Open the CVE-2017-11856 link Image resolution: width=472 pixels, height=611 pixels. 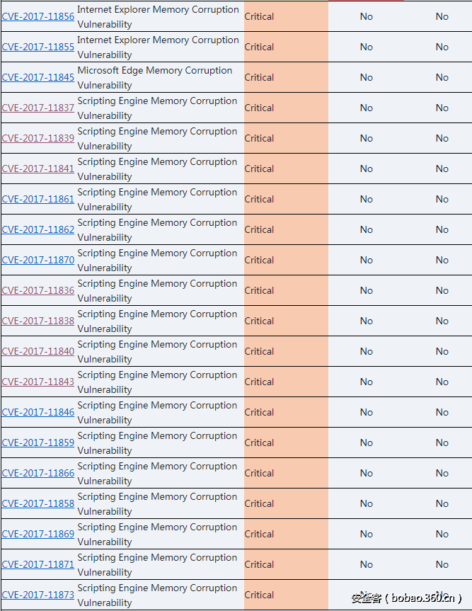click(x=38, y=17)
